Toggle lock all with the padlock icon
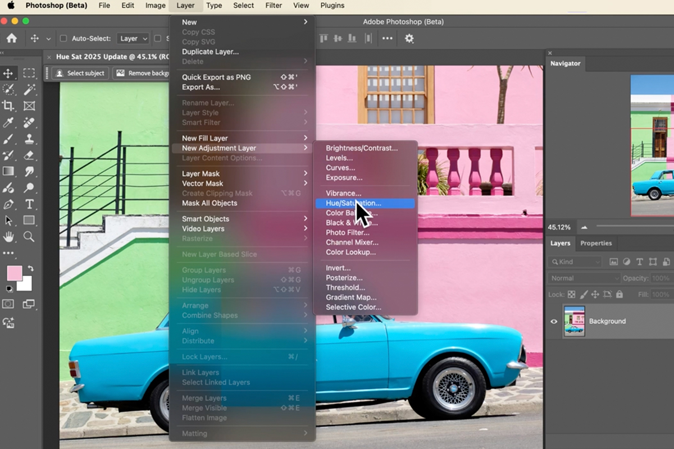 pyautogui.click(x=620, y=295)
